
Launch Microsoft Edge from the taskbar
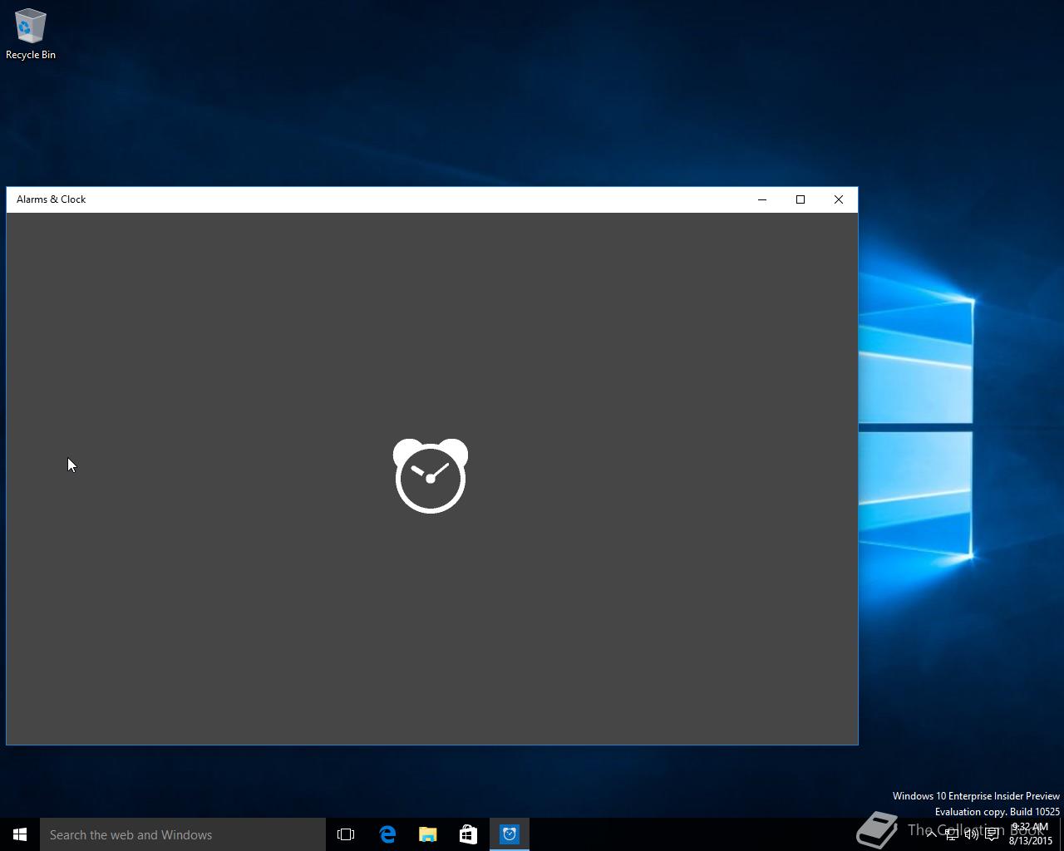(x=387, y=834)
